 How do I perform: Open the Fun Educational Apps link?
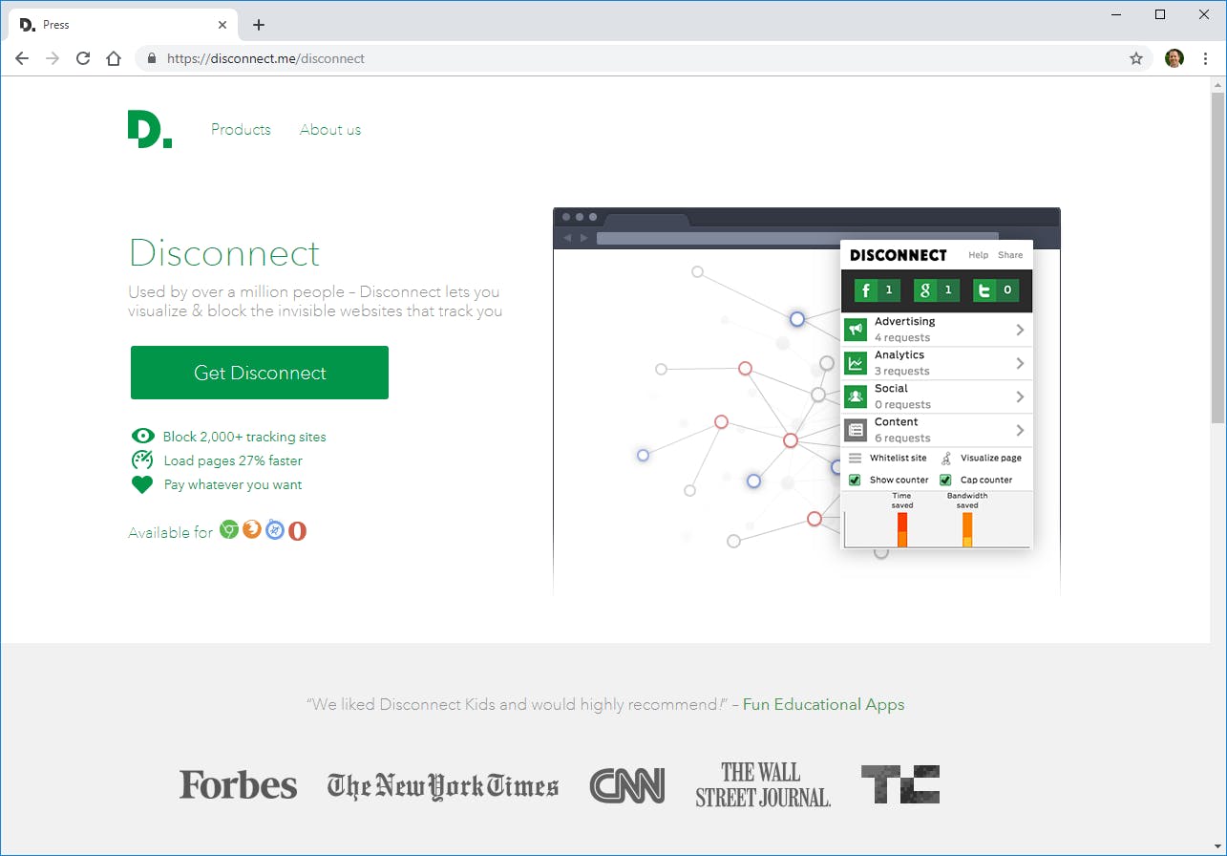823,704
